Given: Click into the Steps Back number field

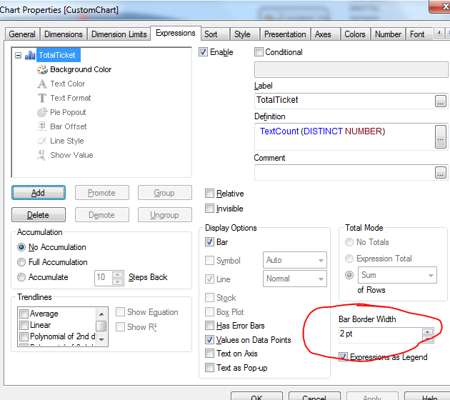Looking at the screenshot, I should (x=104, y=278).
